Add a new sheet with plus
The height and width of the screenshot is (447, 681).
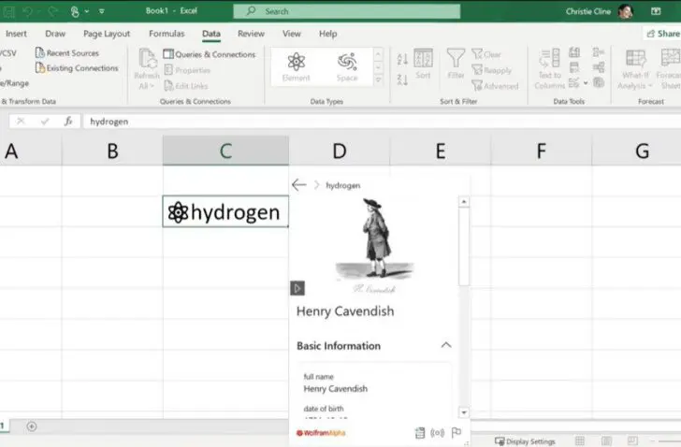(31, 426)
